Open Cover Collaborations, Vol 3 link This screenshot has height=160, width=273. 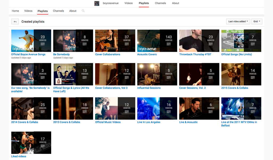[x=111, y=88]
